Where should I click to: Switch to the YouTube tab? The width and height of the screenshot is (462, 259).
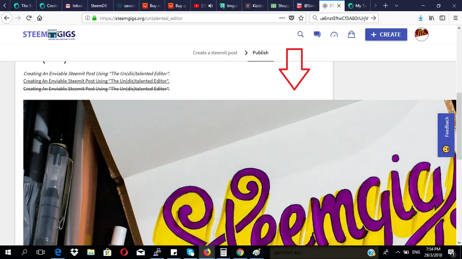point(203,6)
